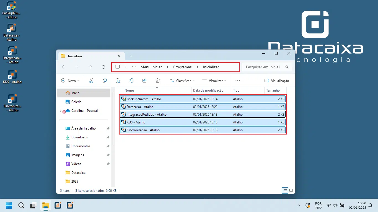Open the Classificar sort dropdown

click(x=182, y=81)
